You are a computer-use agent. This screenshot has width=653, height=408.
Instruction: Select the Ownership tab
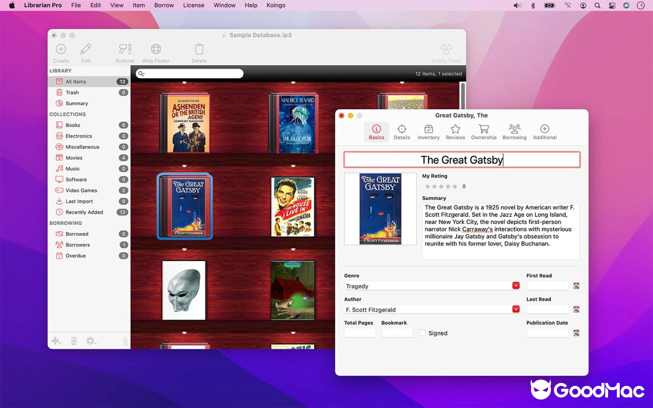484,132
